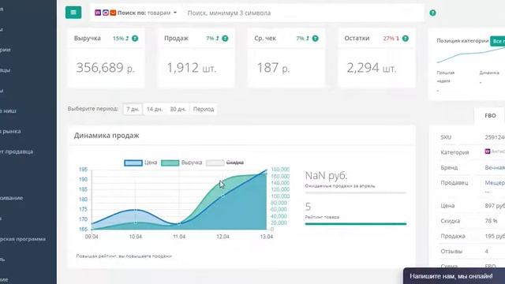Choose the custom Период option
Viewport: 505px width, 284px height.
coord(204,109)
